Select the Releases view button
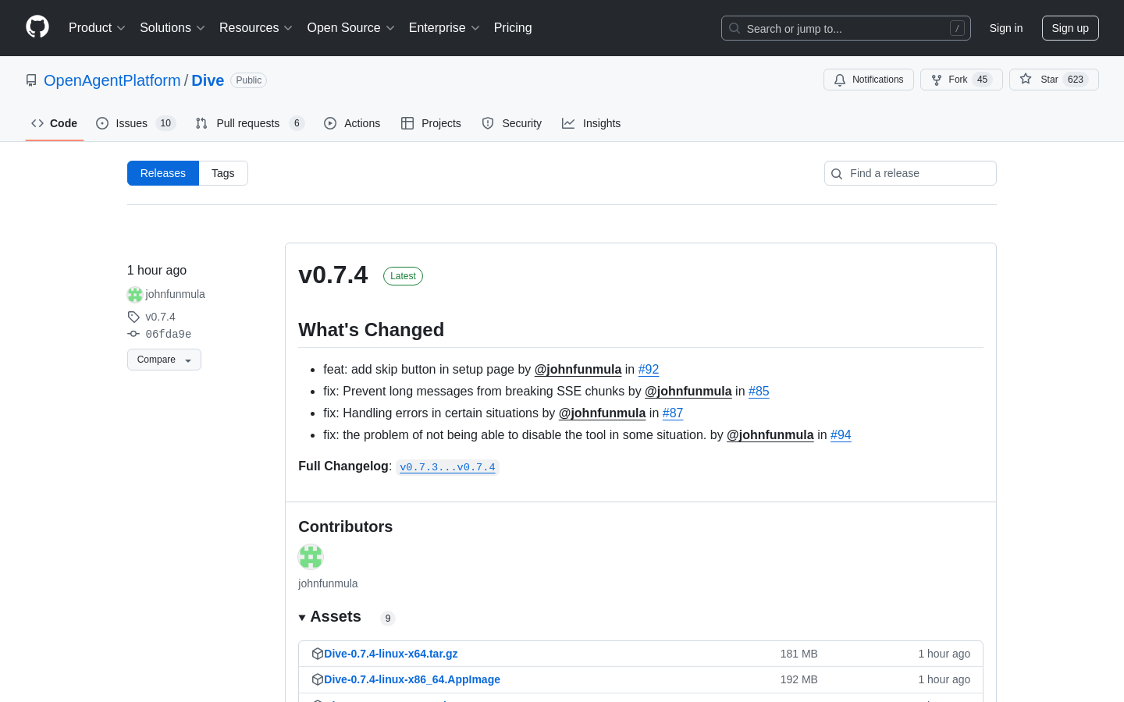This screenshot has width=1124, height=702. (x=163, y=173)
